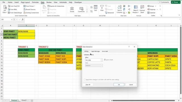Expand the formula bar
This screenshot has height=102, width=182.
click(x=180, y=20)
